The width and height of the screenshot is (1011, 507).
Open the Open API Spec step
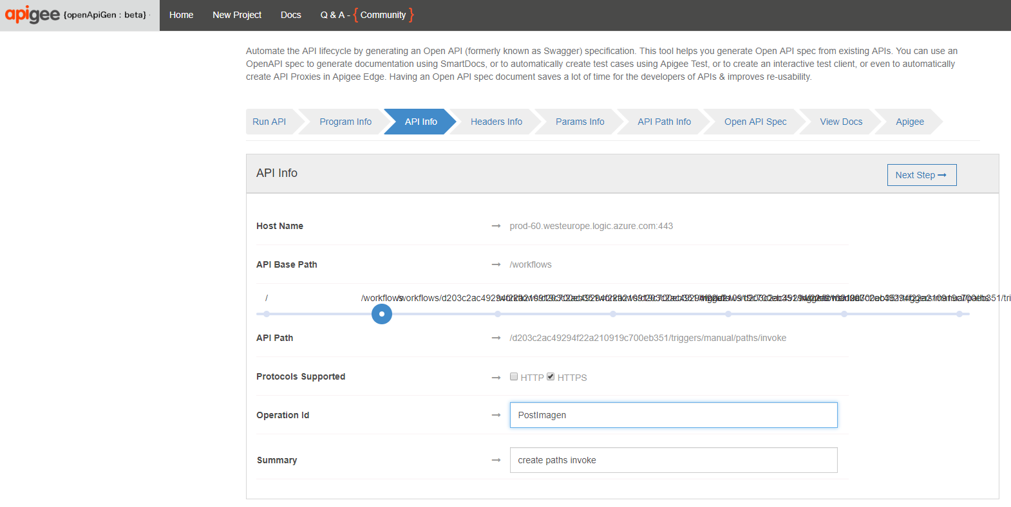755,122
